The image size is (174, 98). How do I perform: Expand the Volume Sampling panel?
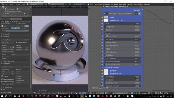coord(2,61)
